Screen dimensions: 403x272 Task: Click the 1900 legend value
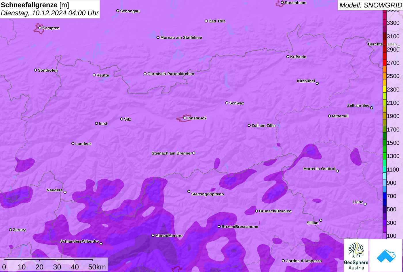tap(393, 116)
